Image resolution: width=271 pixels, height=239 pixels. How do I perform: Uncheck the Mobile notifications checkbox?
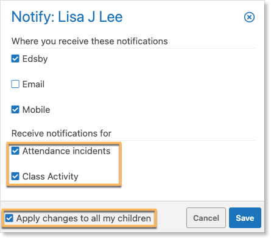(x=15, y=110)
